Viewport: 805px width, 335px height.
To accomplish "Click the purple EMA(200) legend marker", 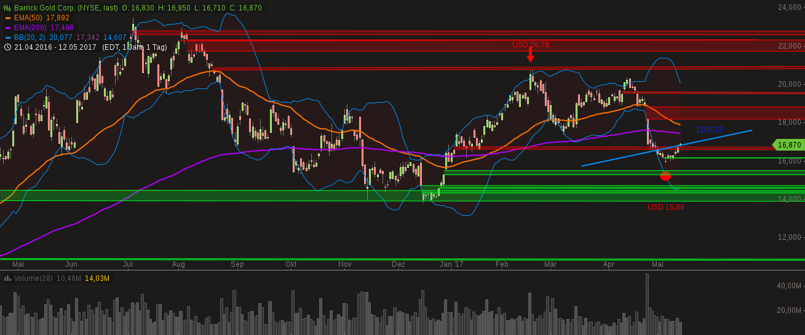I will click(8, 28).
